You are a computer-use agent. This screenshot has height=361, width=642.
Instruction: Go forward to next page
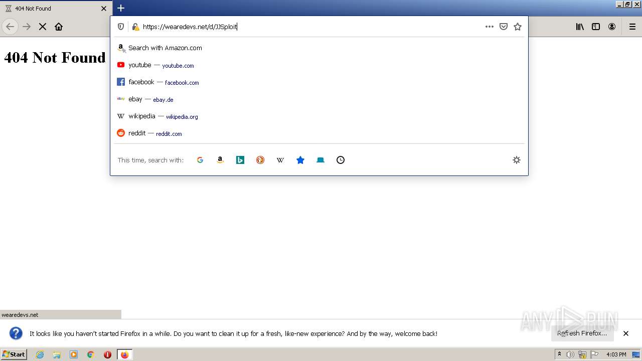(27, 27)
